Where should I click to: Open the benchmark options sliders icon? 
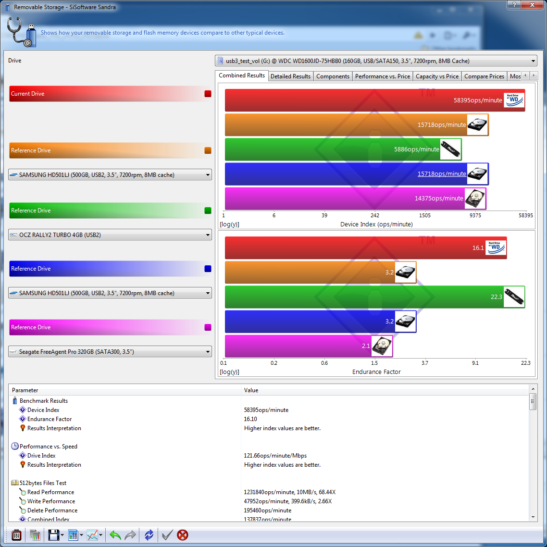click(x=16, y=535)
